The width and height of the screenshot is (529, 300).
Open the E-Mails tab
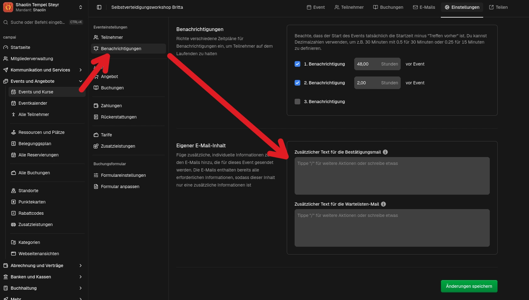(x=424, y=7)
